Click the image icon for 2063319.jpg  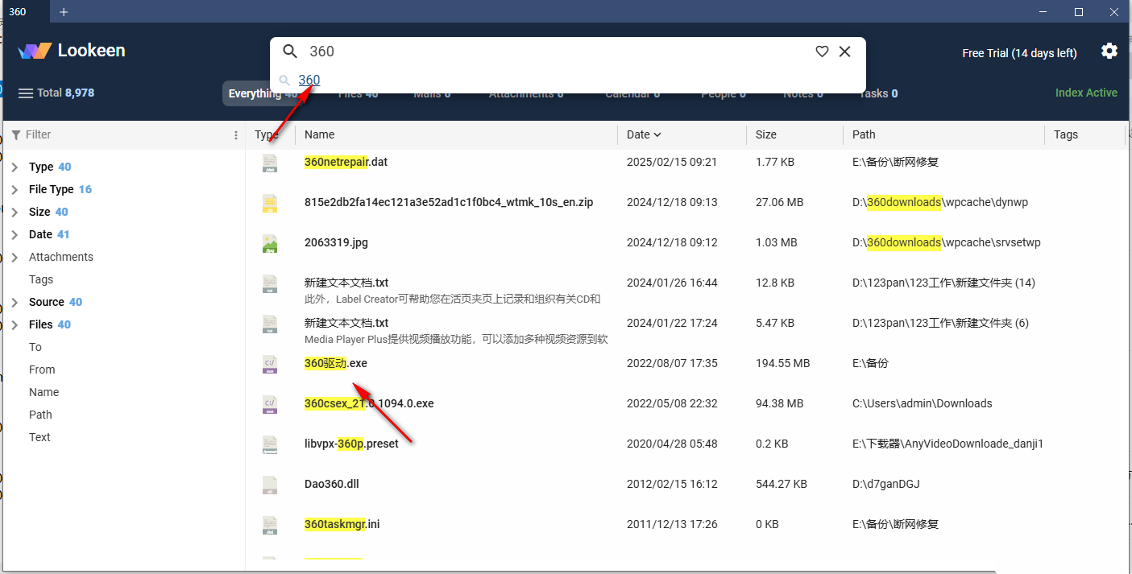(x=270, y=243)
